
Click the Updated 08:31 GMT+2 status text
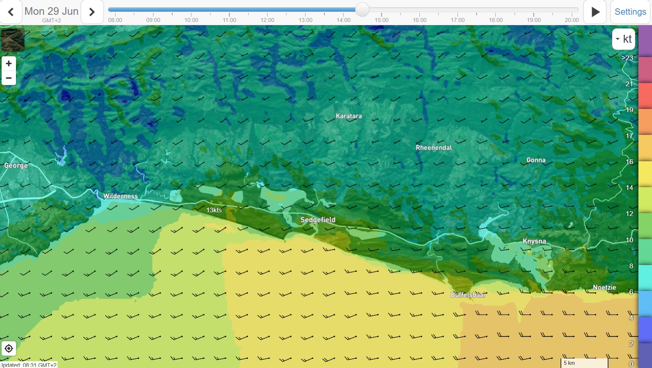(x=29, y=365)
